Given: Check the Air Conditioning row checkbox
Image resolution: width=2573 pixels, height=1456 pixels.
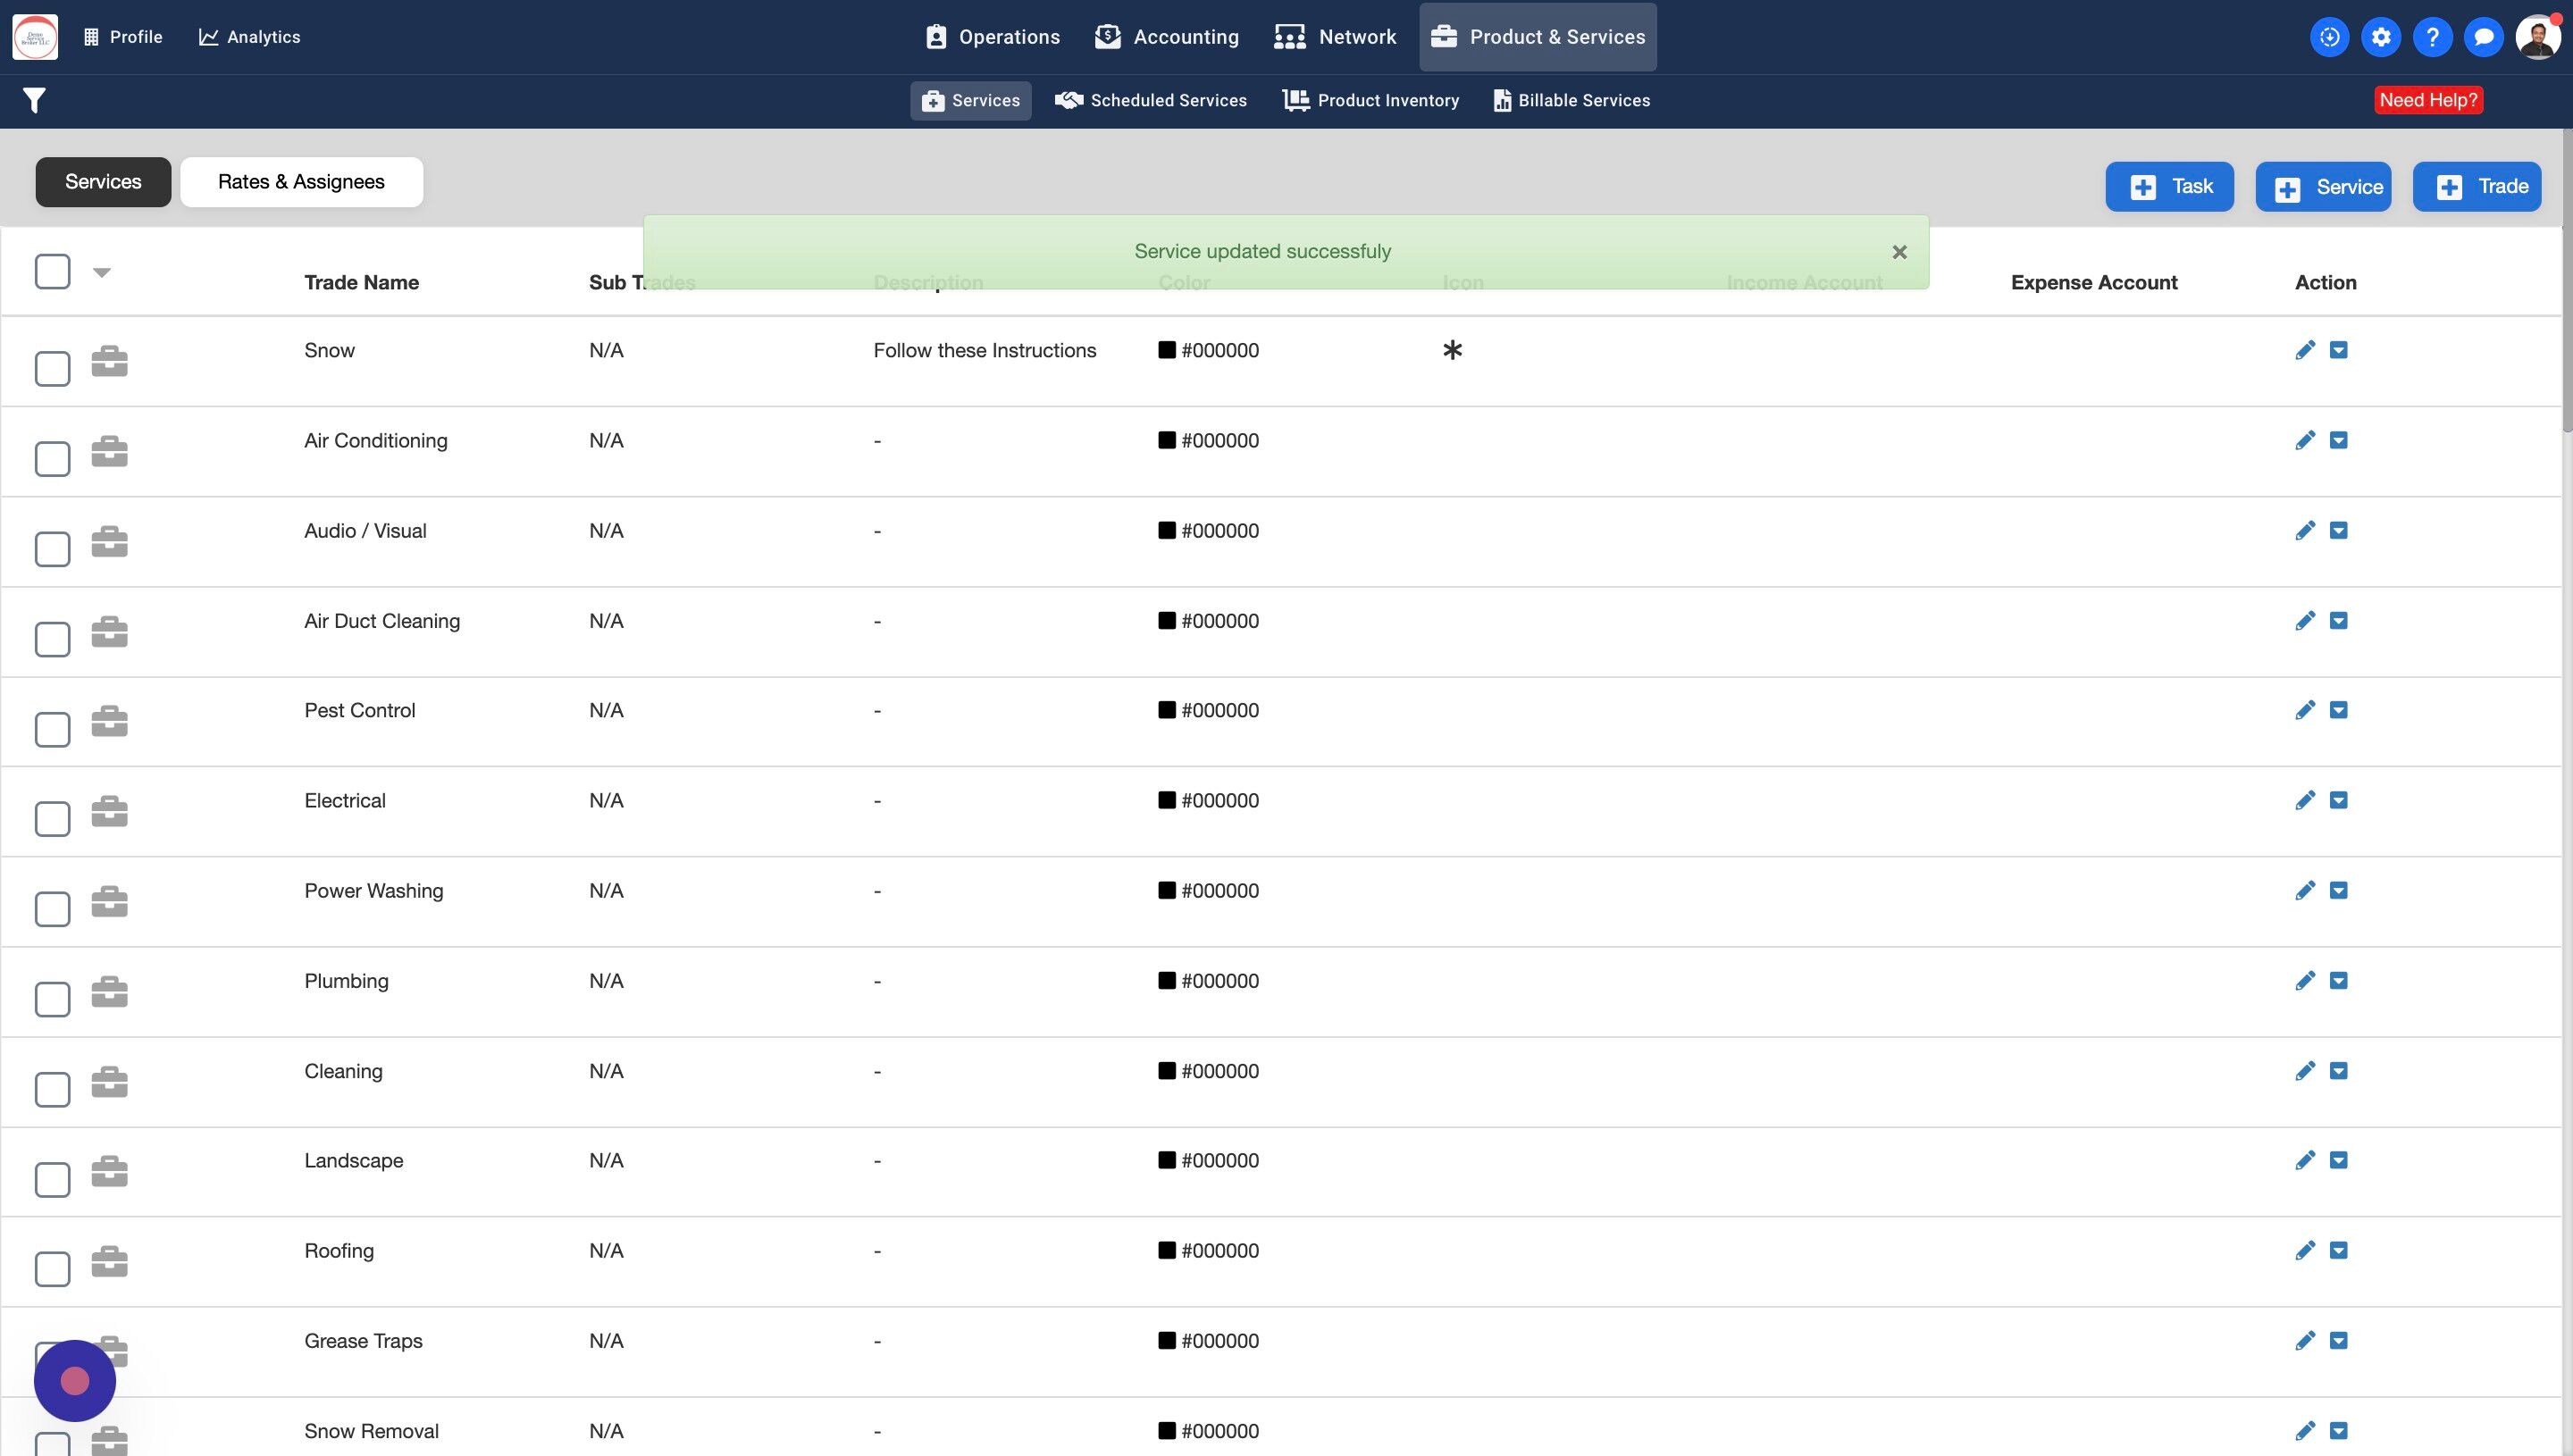Looking at the screenshot, I should coord(52,459).
